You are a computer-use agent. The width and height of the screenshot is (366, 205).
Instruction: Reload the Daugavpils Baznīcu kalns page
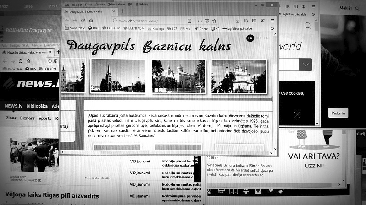coord(83,21)
